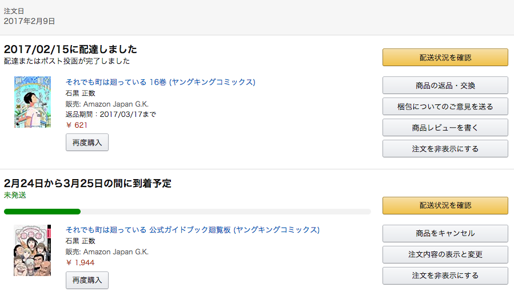Screen dimensions: 514x296
Task: Click the 商品の返品・交換 button
Action: click(x=445, y=86)
